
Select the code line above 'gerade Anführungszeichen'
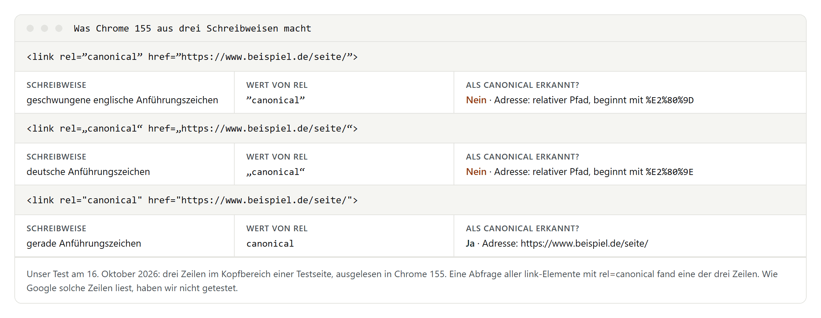coord(192,200)
